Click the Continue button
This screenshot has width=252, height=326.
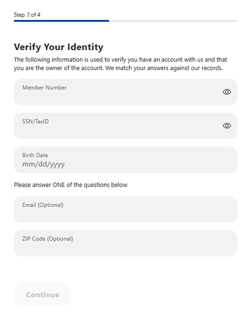[x=43, y=295]
